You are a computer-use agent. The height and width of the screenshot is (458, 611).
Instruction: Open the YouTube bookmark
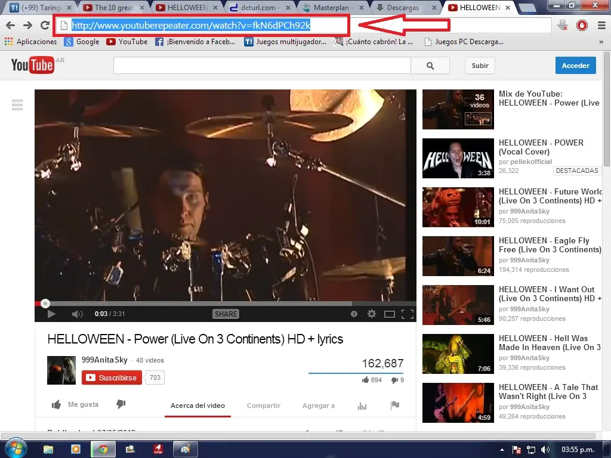pyautogui.click(x=126, y=42)
